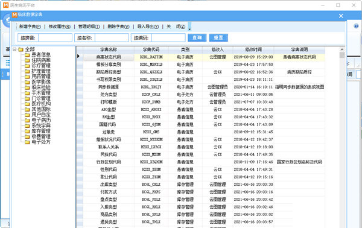Collapse the 全部 tree root node
Viewport: 362px width, 228px height.
point(14,49)
